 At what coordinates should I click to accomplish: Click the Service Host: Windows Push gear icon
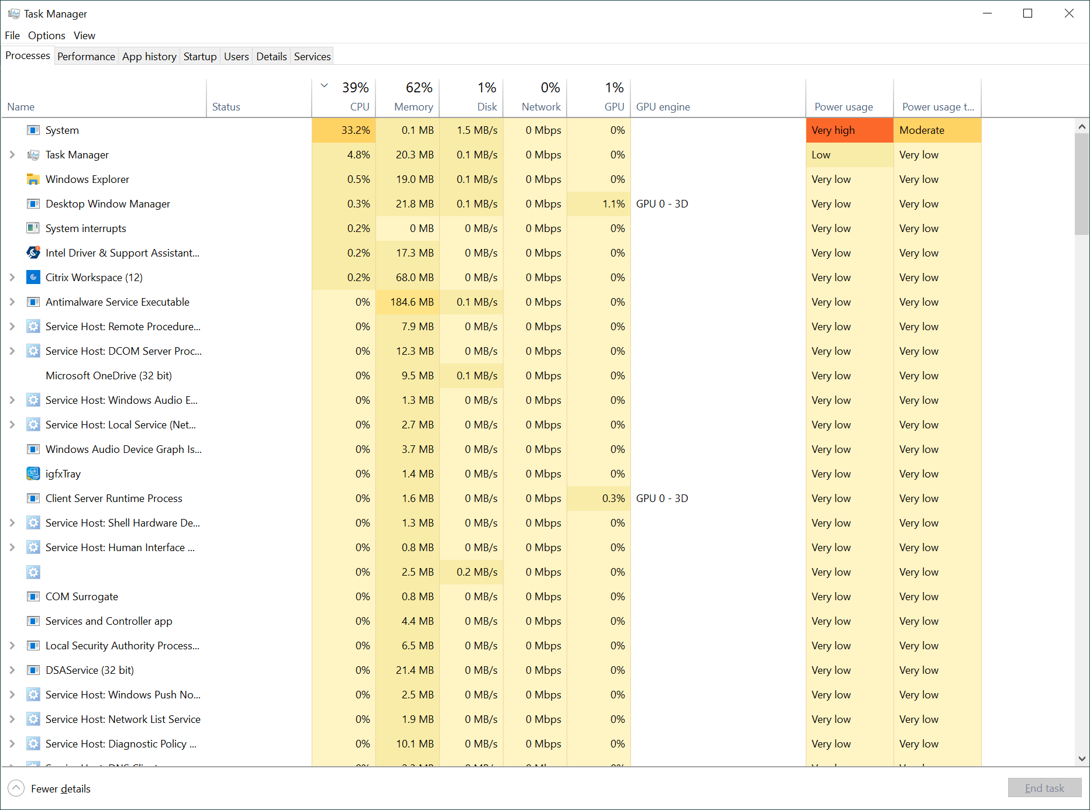pos(33,695)
